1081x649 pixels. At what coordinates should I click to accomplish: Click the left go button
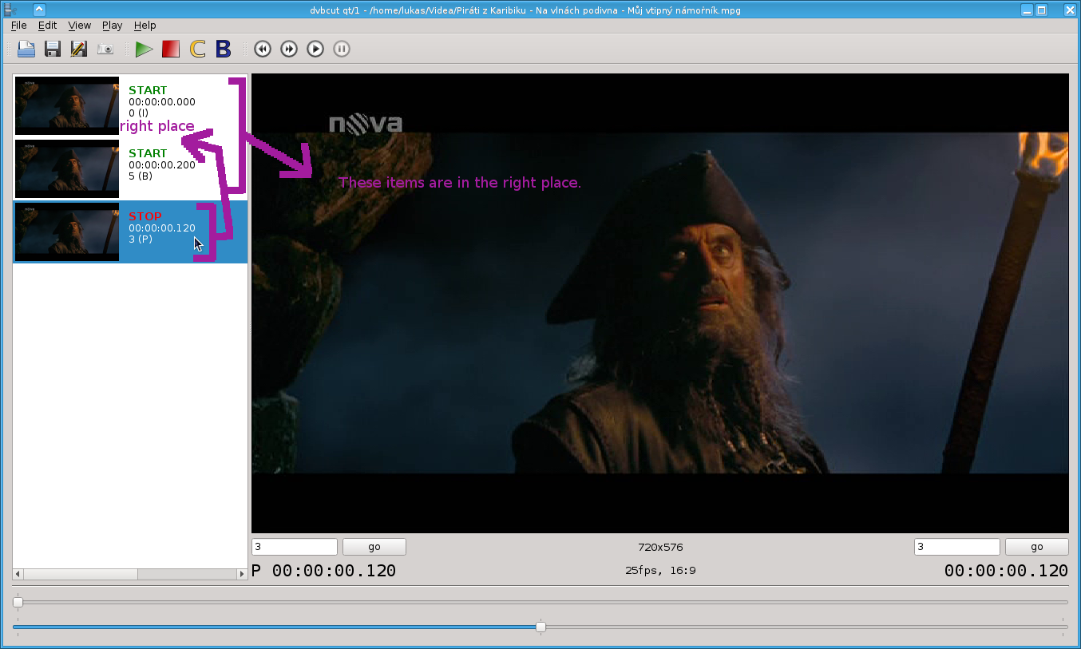click(374, 547)
